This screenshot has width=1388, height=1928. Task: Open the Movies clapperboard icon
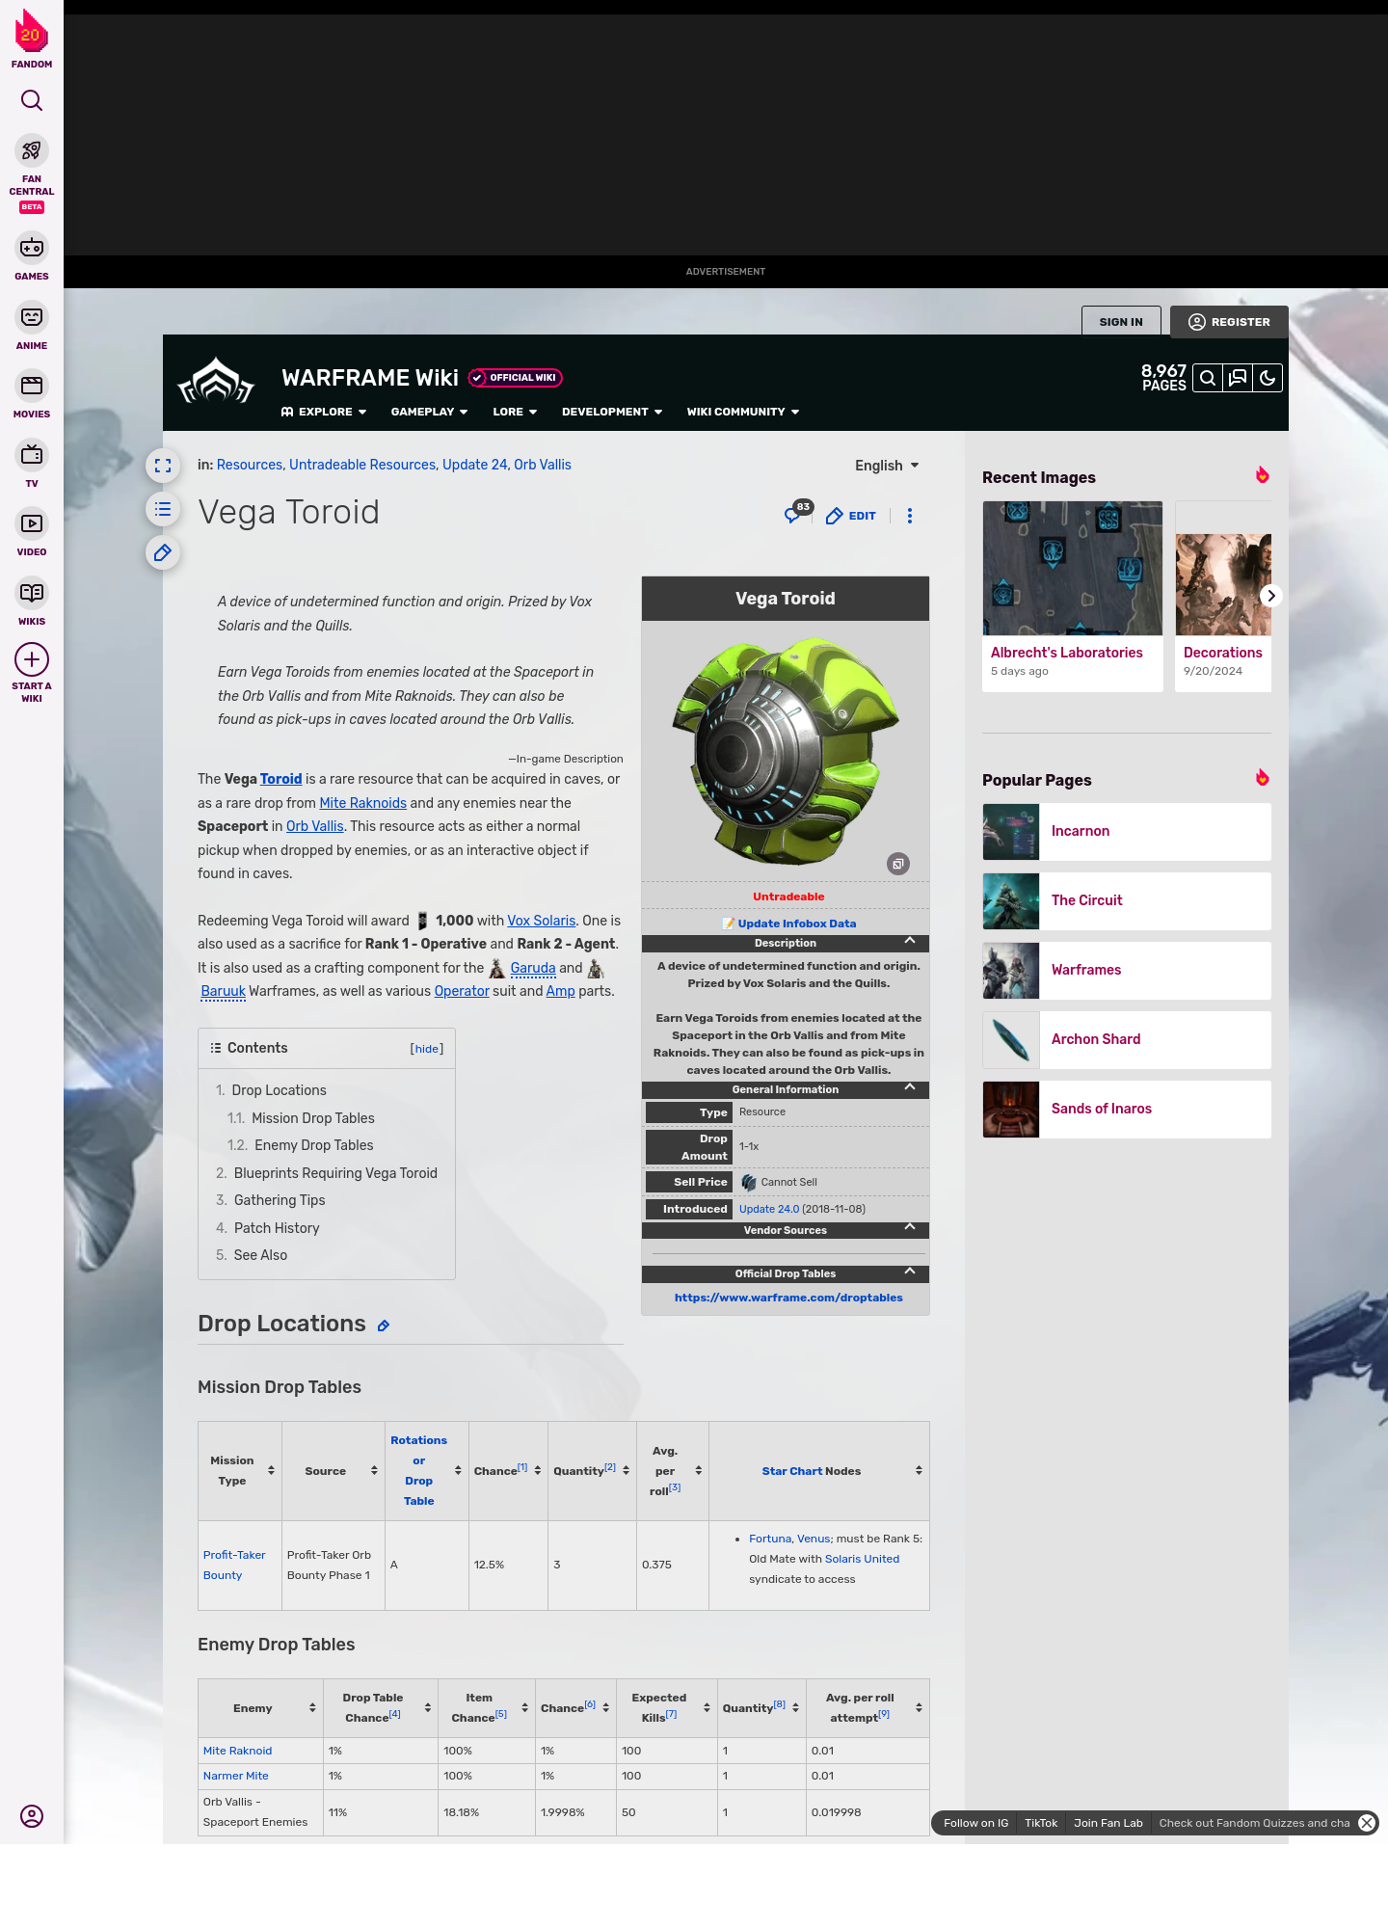click(32, 386)
